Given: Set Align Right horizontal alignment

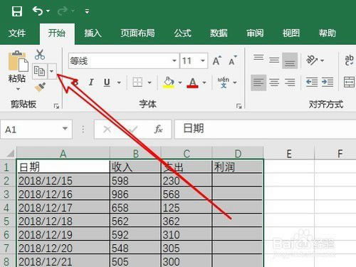Looking at the screenshot, I should pos(290,83).
